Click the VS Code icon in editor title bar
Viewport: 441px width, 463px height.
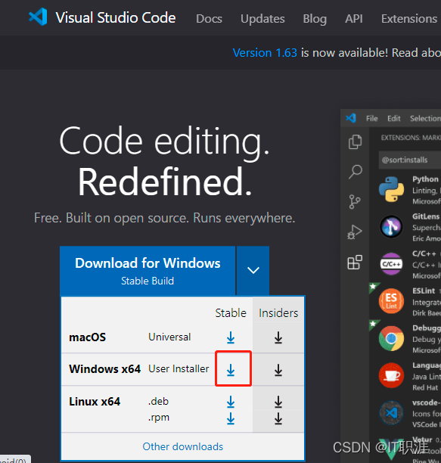[x=351, y=119]
